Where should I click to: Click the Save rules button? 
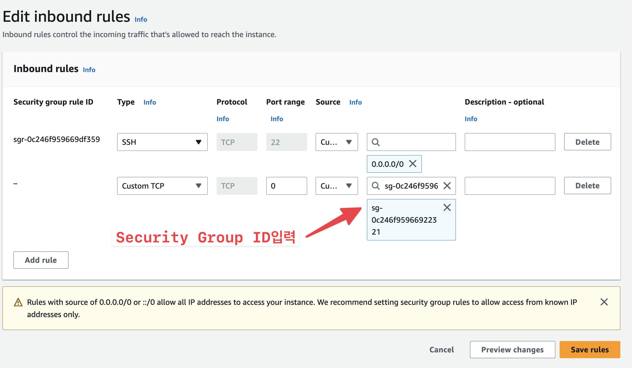pos(589,350)
